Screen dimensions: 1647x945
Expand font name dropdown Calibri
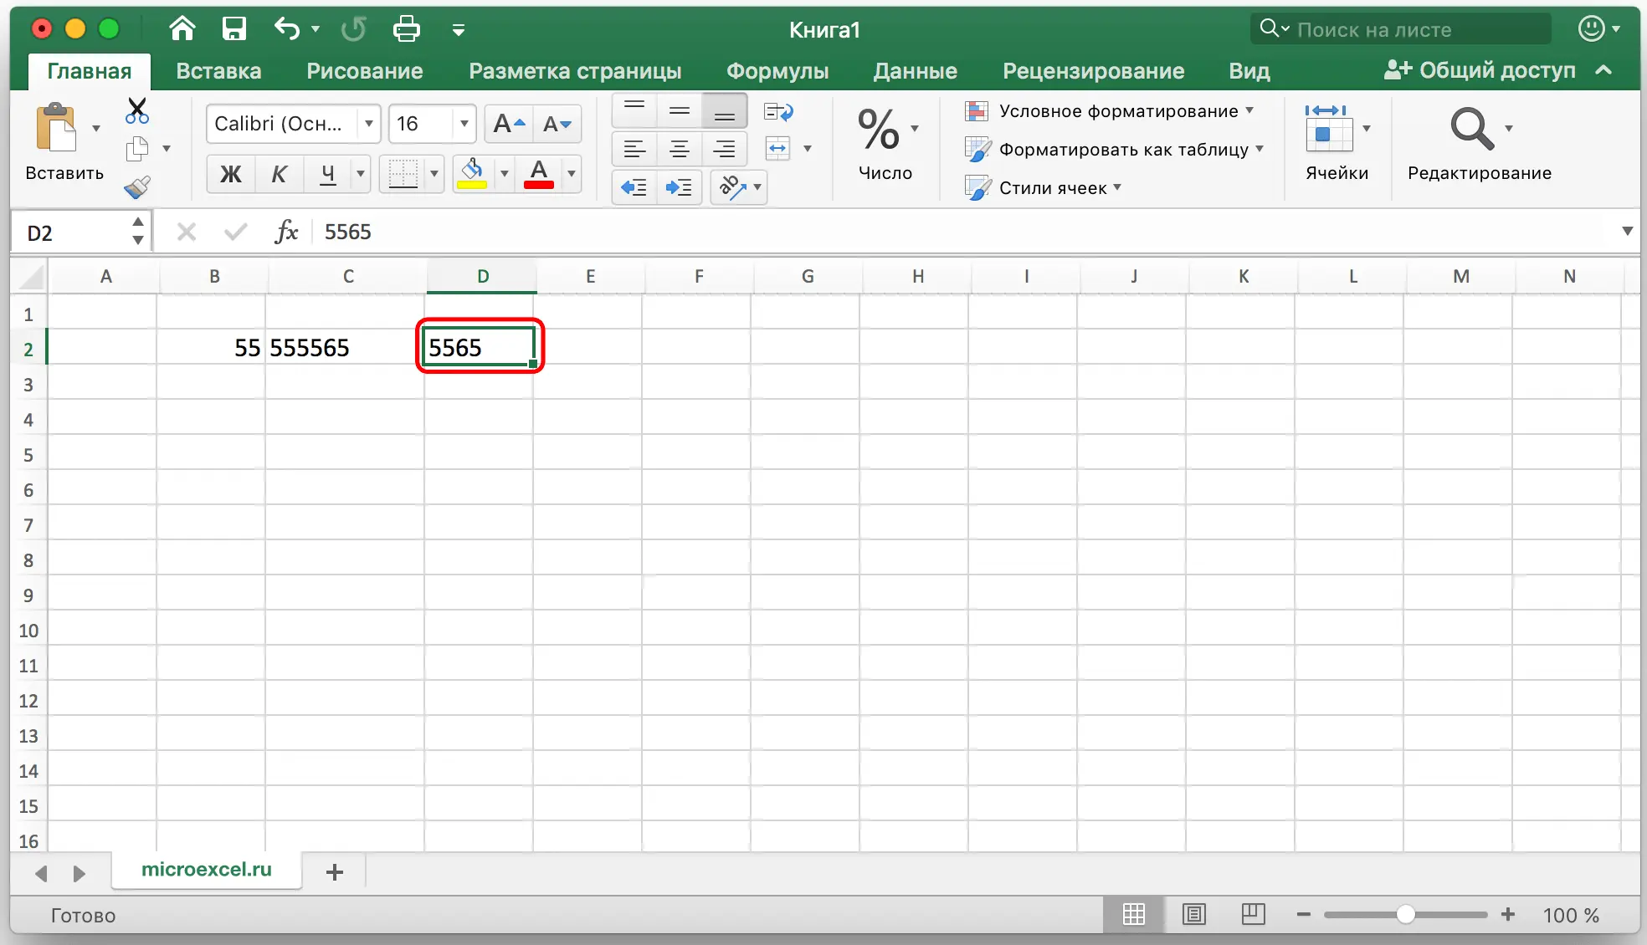[x=368, y=124]
